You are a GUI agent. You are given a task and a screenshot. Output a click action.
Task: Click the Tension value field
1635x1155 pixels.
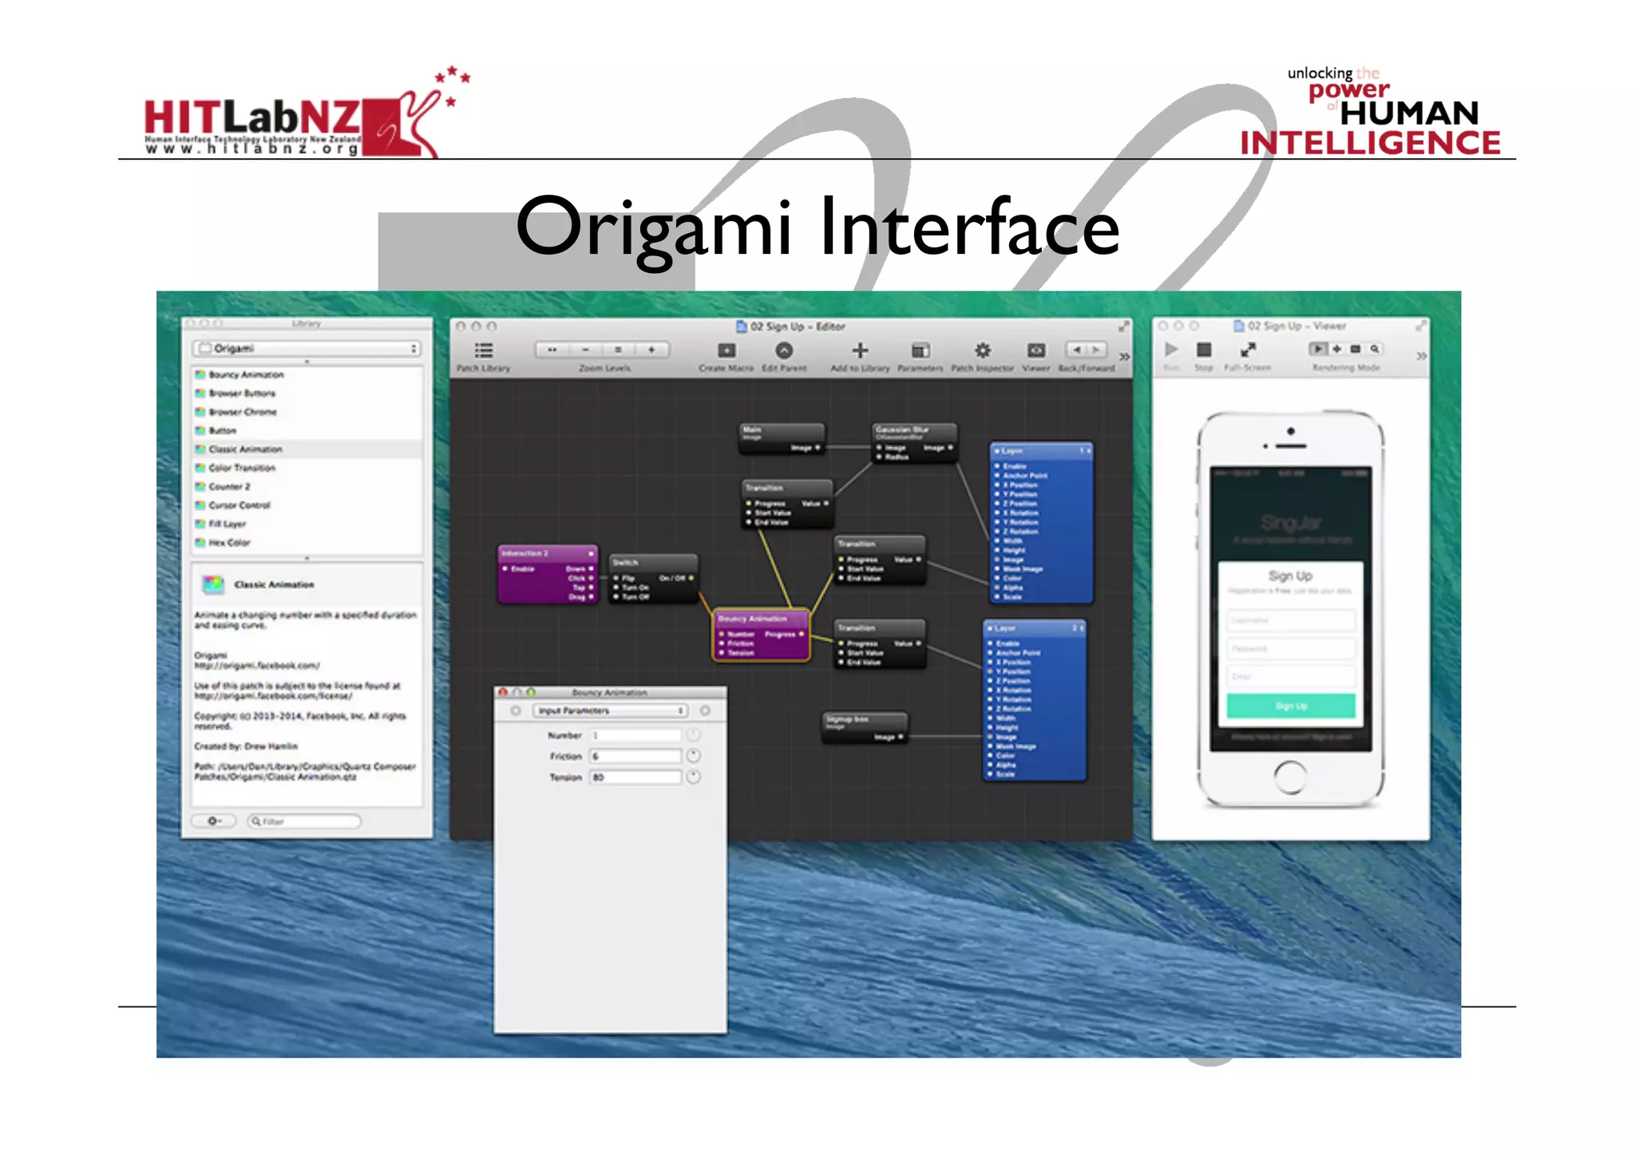pyautogui.click(x=635, y=777)
